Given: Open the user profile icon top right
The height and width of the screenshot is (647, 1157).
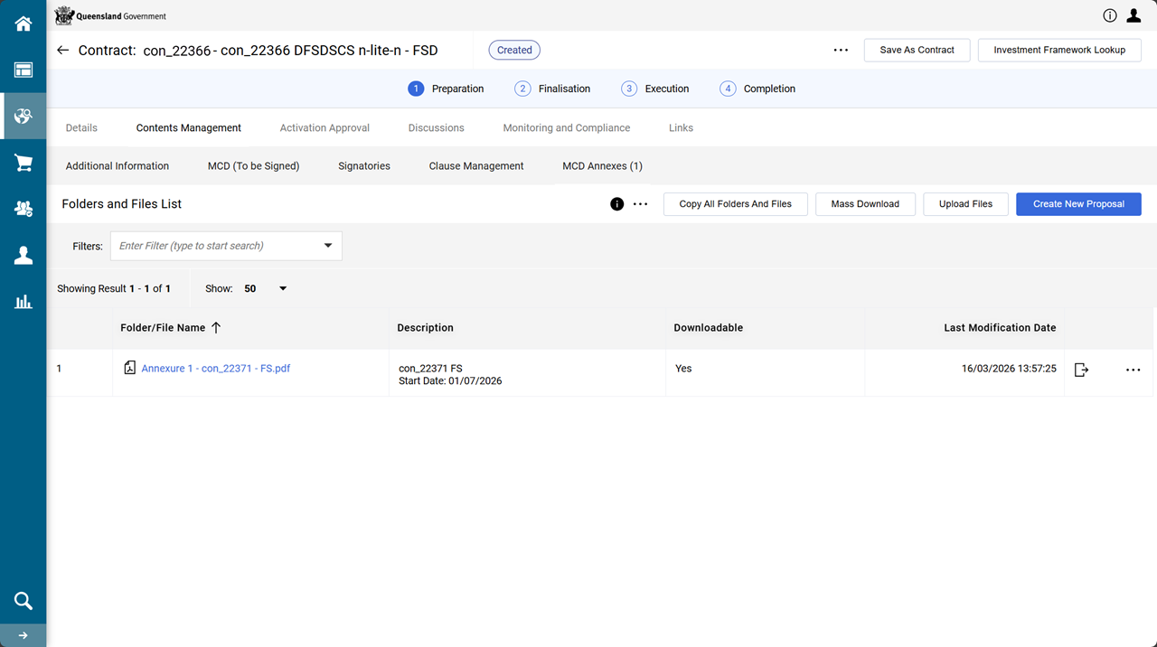Looking at the screenshot, I should (x=1133, y=15).
